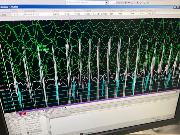Click the date-time stepper arrows in archive panel
The image size is (180, 135).
34,116
